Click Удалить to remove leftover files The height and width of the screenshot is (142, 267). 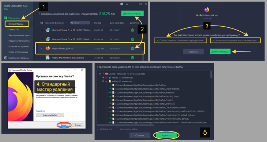166,135
